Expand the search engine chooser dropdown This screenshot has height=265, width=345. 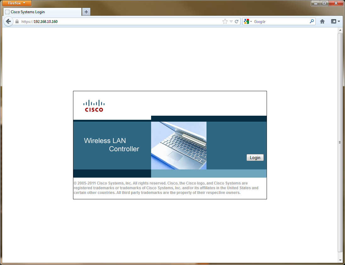pos(251,21)
